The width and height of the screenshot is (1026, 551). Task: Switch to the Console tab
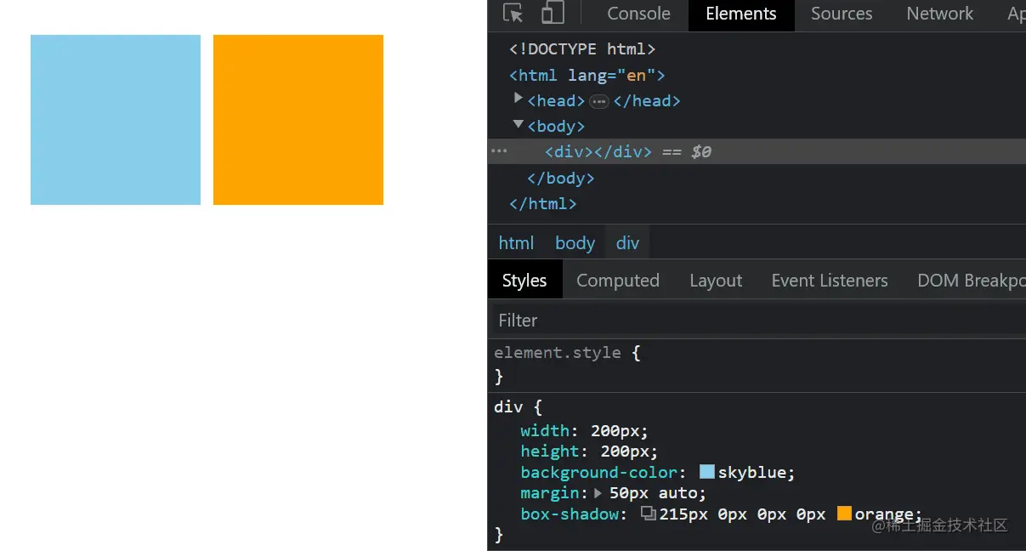click(638, 14)
